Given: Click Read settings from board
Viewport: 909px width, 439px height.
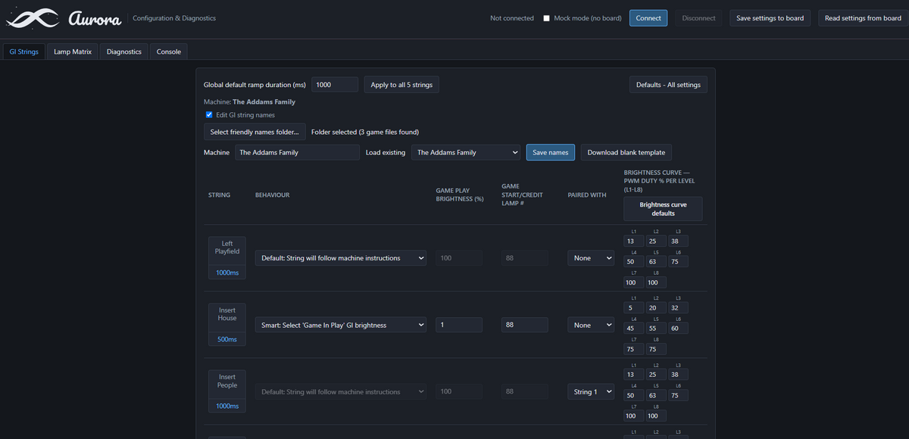Looking at the screenshot, I should click(x=863, y=18).
